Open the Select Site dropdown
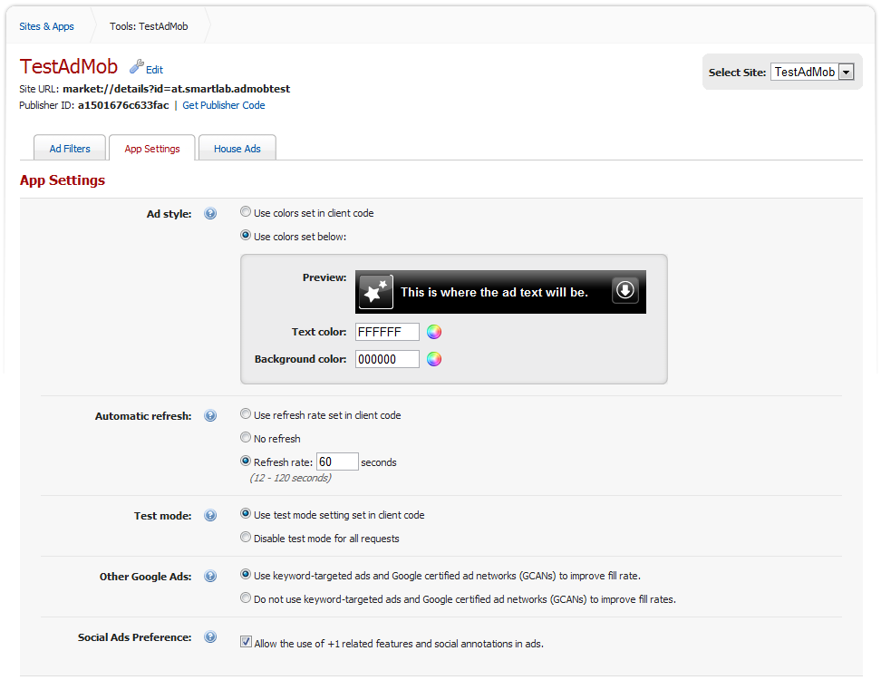Screen dimensions: 881x680 [812, 72]
